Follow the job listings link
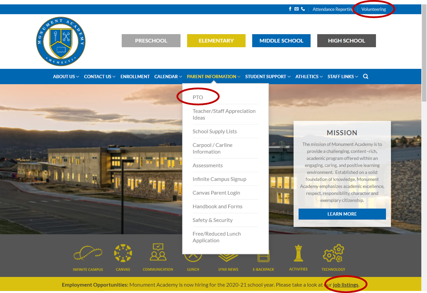This screenshot has width=427, height=293. coord(346,285)
